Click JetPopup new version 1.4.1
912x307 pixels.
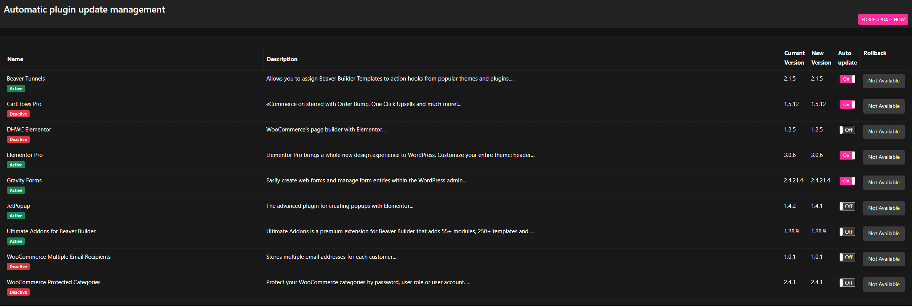coord(817,206)
